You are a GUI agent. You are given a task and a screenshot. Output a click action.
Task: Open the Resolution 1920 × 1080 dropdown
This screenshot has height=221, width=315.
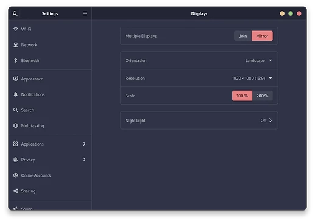coord(252,78)
